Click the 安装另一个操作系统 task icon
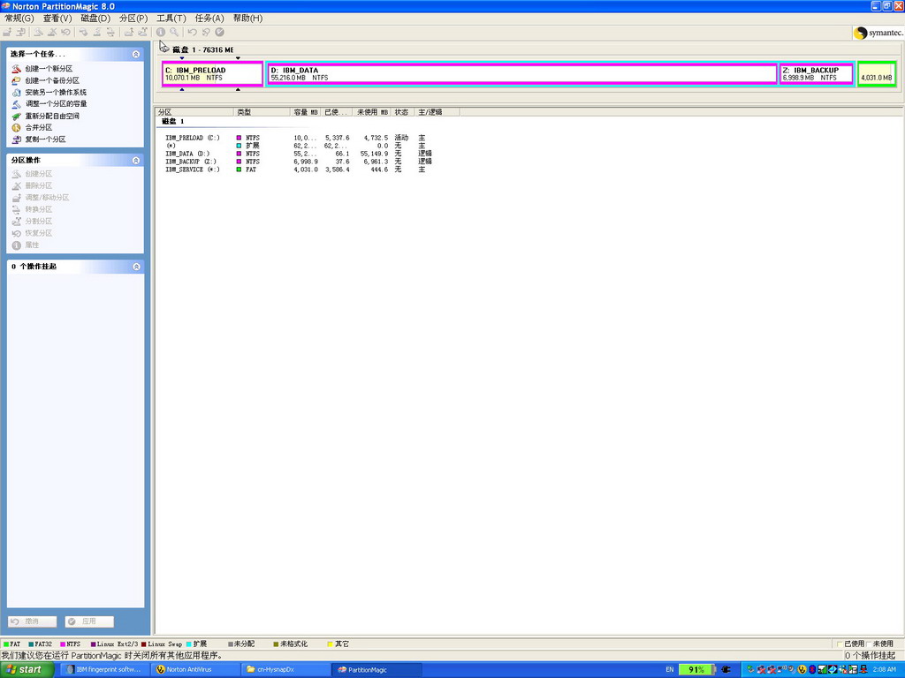The height and width of the screenshot is (678, 905). click(16, 92)
